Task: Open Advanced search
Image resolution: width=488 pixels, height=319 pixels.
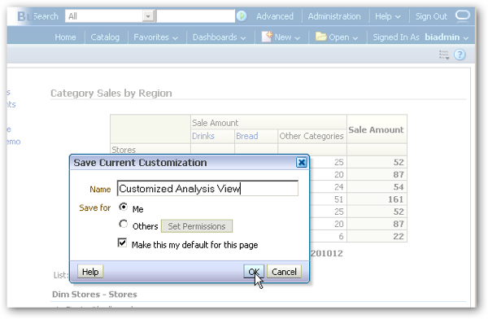Action: [x=275, y=16]
